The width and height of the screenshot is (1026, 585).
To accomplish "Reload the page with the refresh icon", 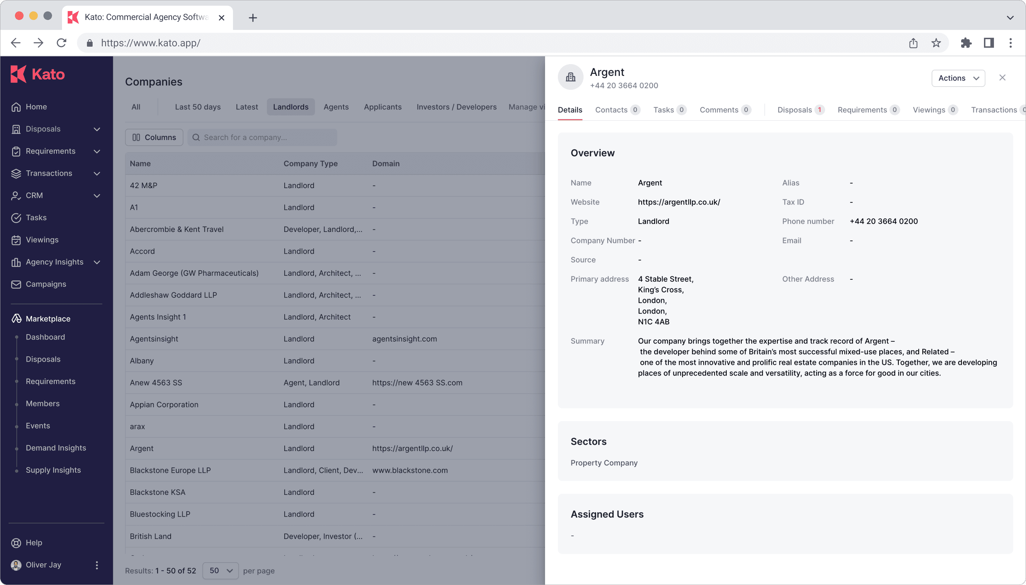I will pos(62,43).
